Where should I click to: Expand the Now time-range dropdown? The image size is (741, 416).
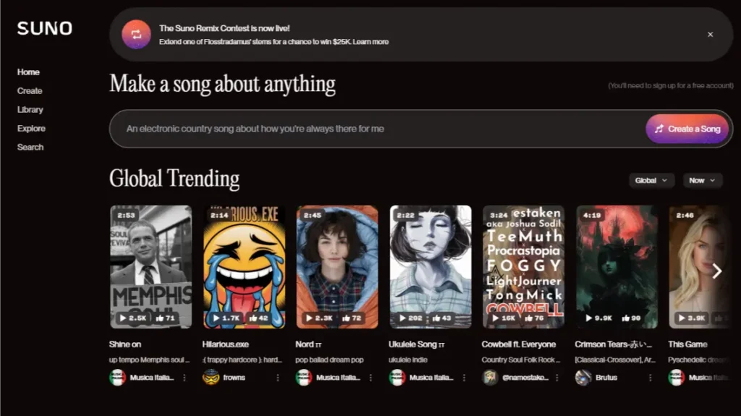pos(702,180)
